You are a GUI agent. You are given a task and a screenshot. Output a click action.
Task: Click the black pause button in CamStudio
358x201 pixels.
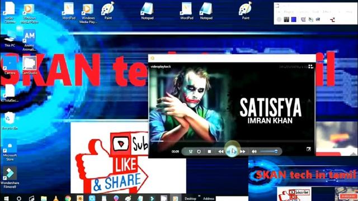[286, 20]
